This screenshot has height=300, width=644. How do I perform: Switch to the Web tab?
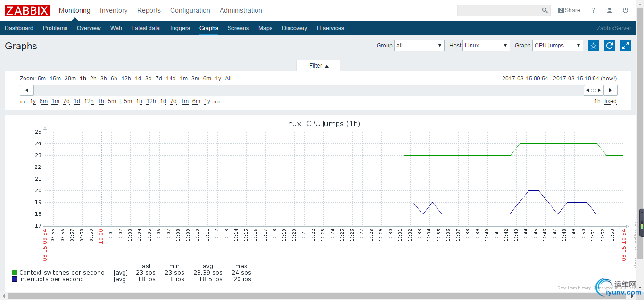click(116, 28)
